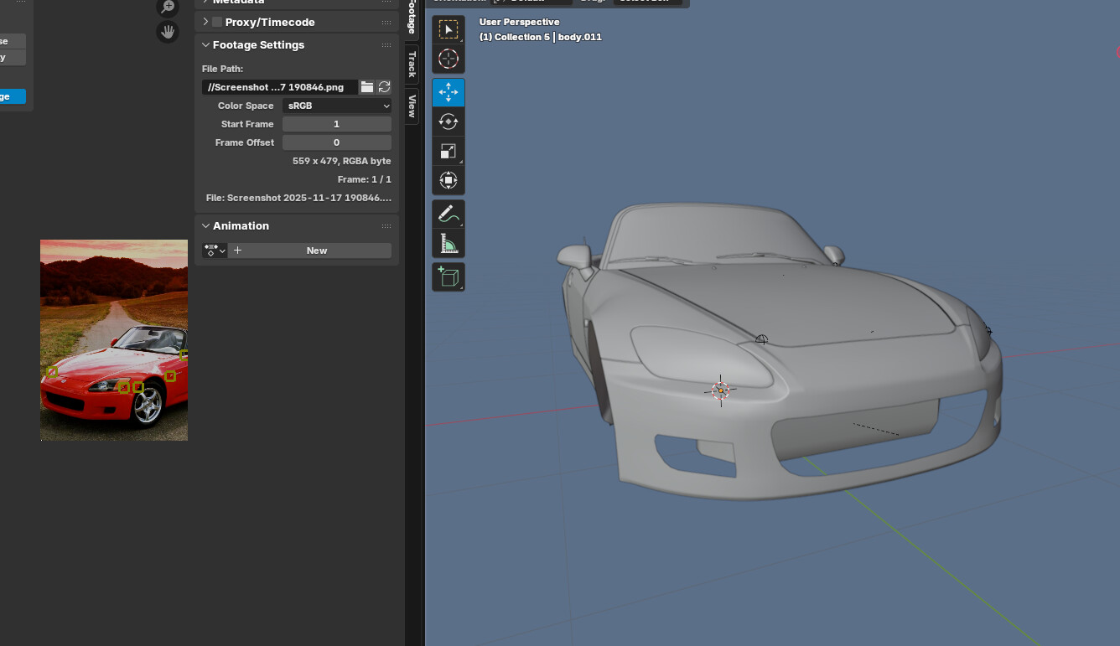The width and height of the screenshot is (1120, 646).
Task: Pick the Scale tool
Action: (x=449, y=151)
